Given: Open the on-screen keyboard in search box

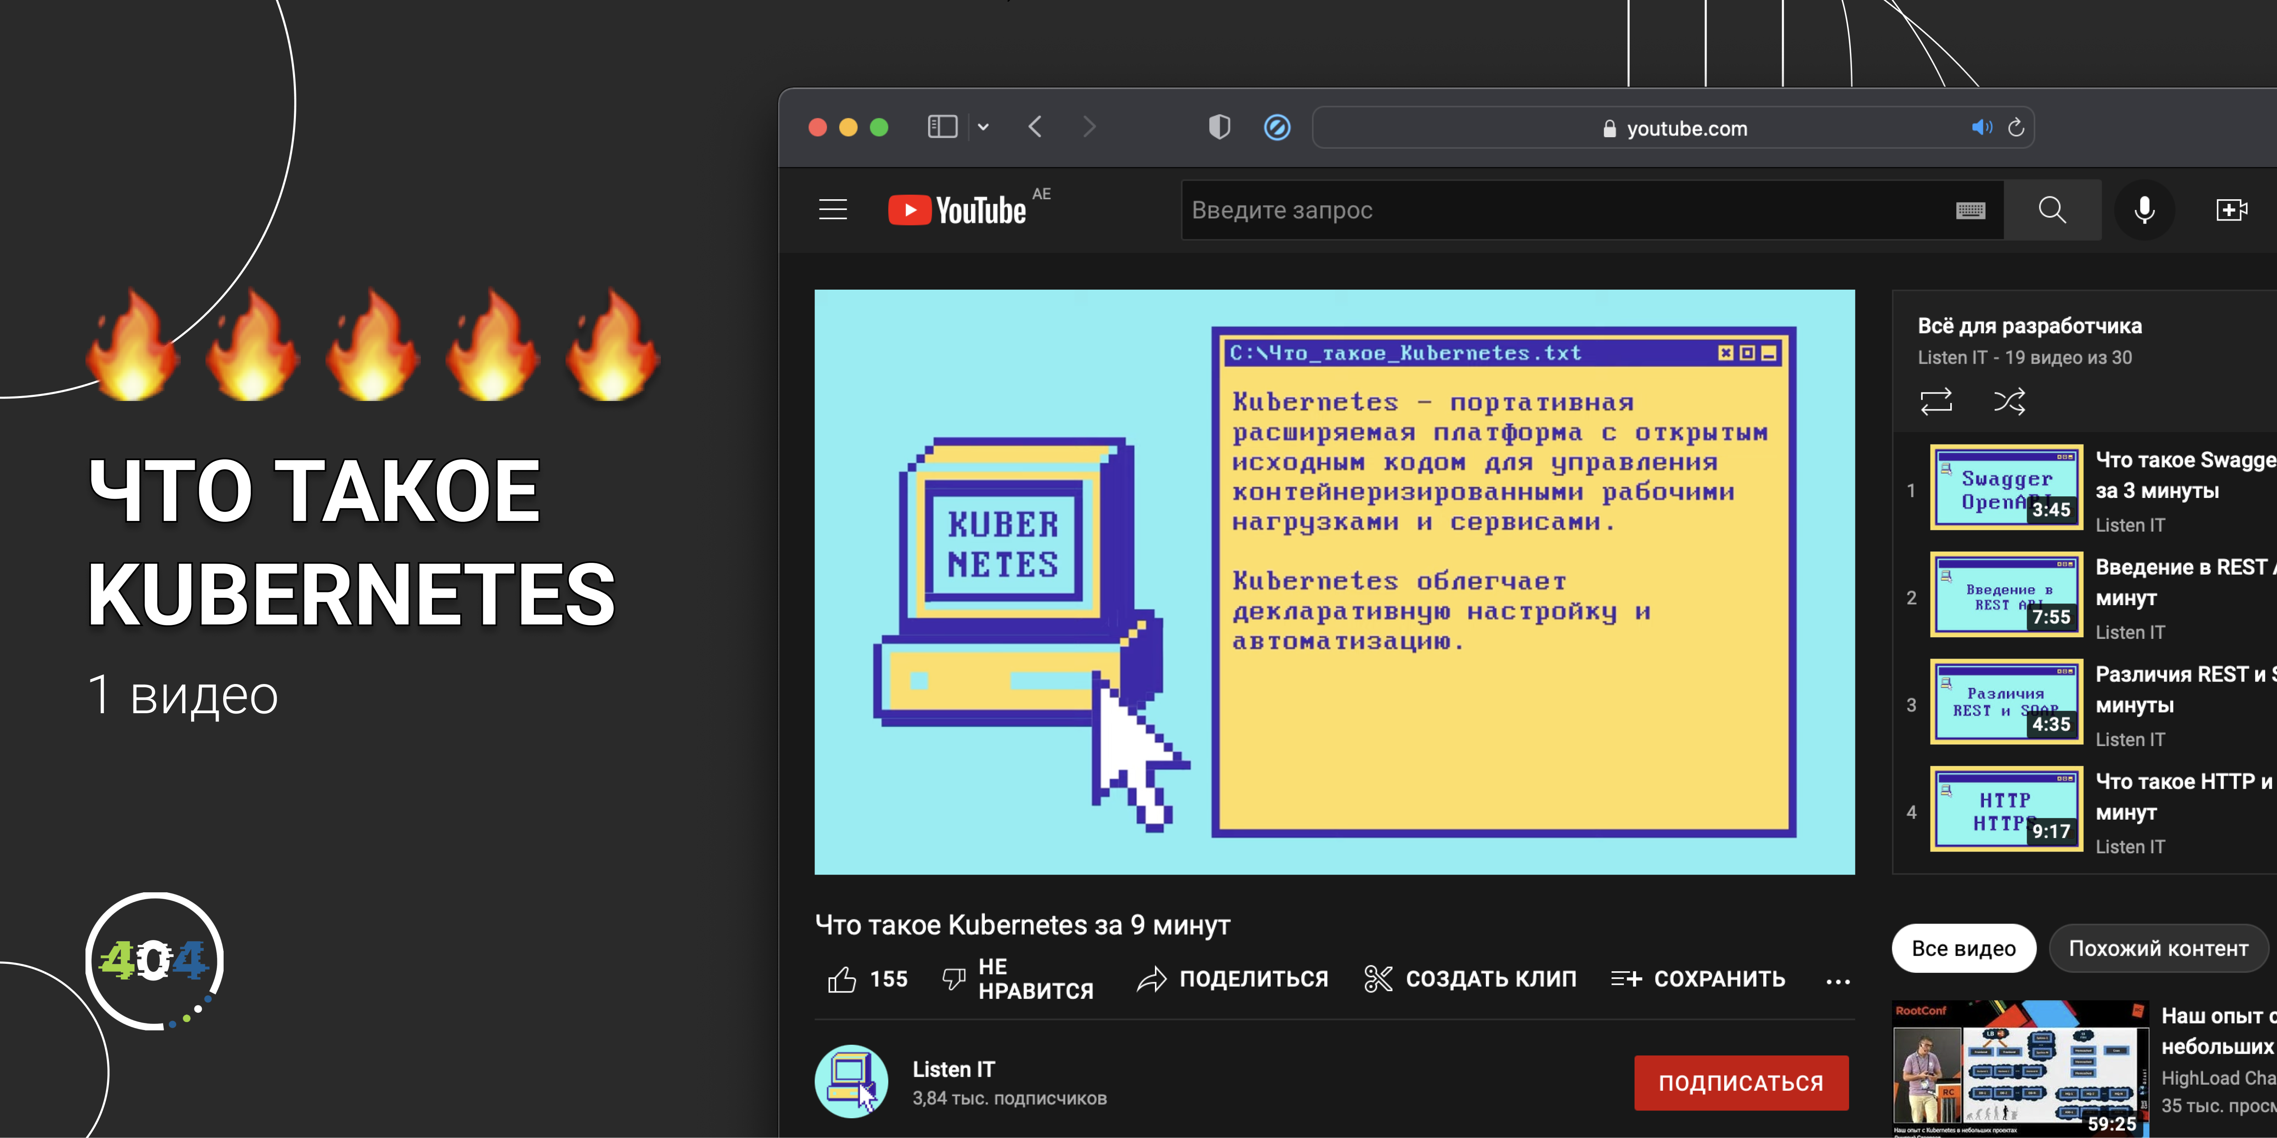Looking at the screenshot, I should (x=1970, y=210).
